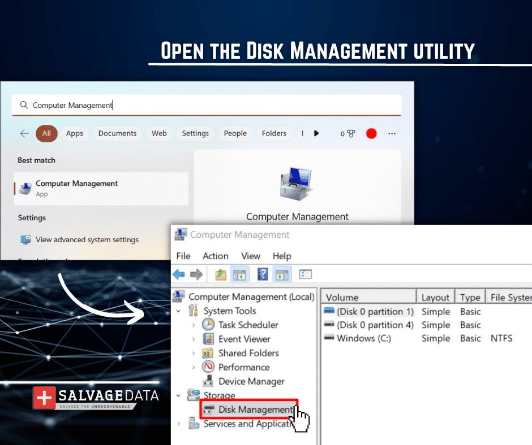
Task: Toggle Show/Hide Action Pane button
Action: point(282,274)
